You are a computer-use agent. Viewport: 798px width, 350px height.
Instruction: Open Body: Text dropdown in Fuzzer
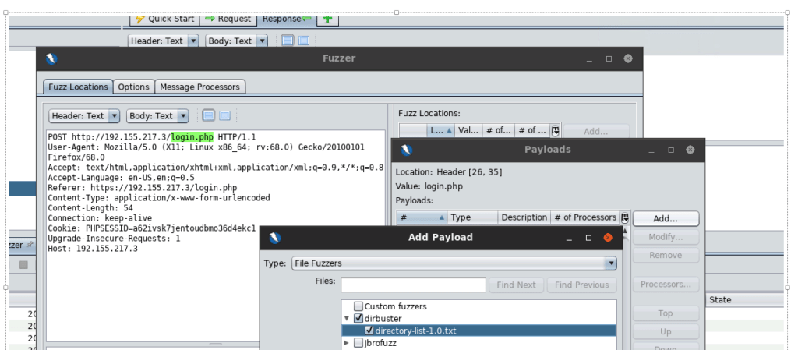click(157, 116)
